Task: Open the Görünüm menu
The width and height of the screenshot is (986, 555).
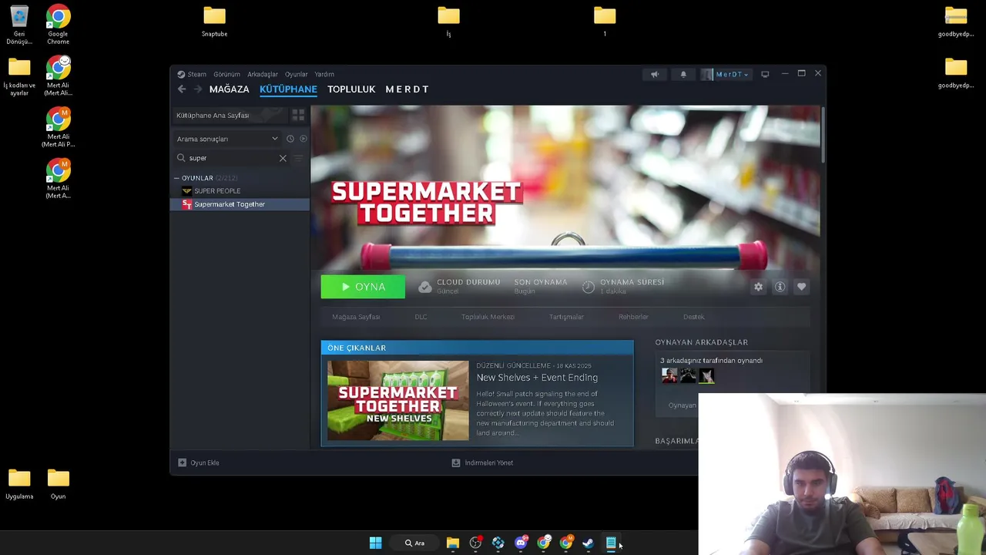Action: [226, 75]
